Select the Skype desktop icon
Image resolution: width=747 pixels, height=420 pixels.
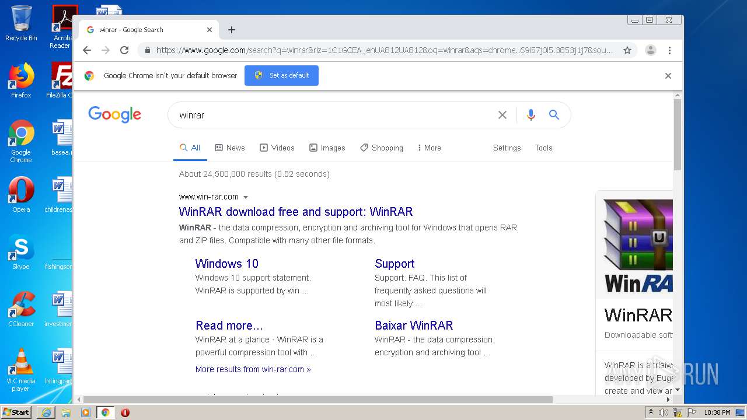tap(21, 252)
